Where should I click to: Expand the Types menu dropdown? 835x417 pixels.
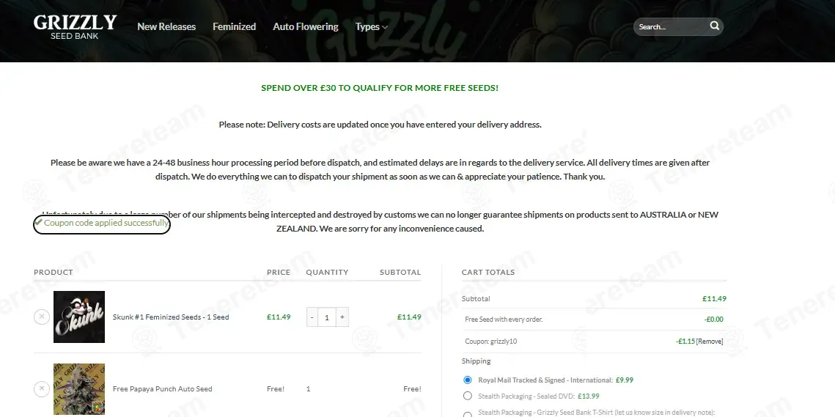click(371, 26)
